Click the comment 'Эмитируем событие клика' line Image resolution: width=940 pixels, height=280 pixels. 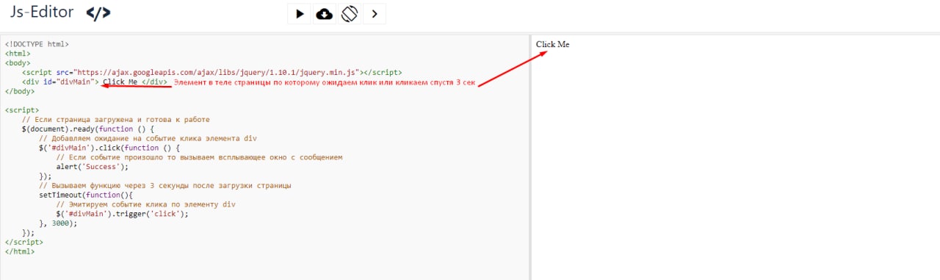click(x=146, y=204)
